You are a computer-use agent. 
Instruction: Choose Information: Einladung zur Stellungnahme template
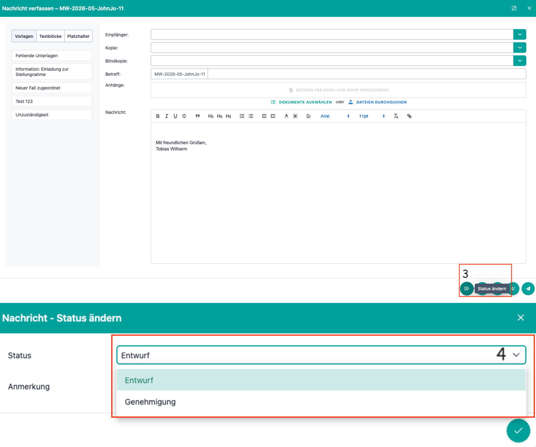[x=52, y=72]
